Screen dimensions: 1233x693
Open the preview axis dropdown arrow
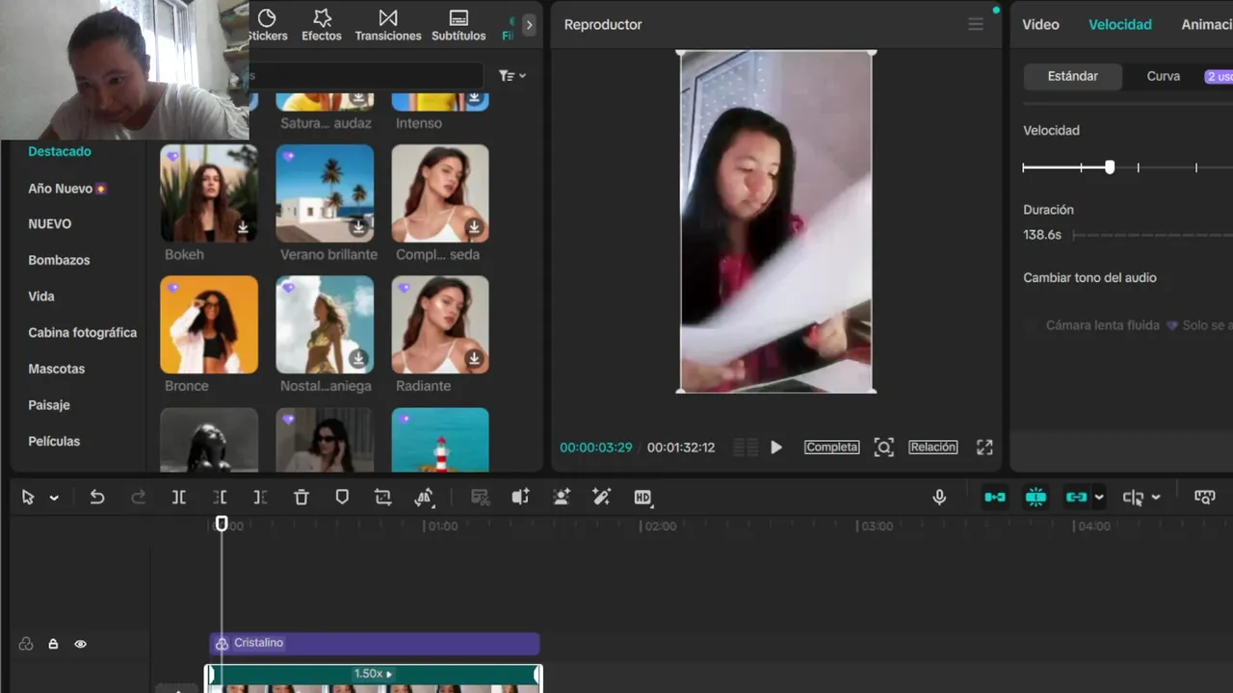tap(1156, 499)
